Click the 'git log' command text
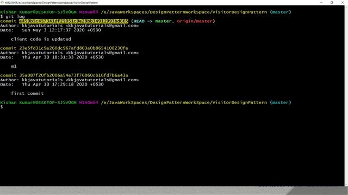This screenshot has width=348, height=195. click(15, 17)
